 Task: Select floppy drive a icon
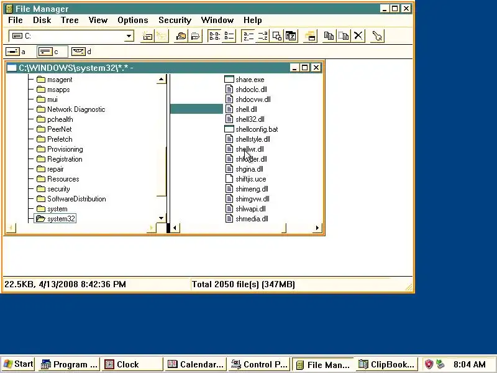click(x=12, y=52)
